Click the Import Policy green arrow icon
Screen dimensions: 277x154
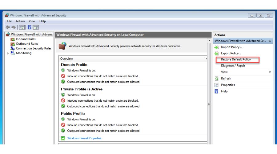coord(216,47)
